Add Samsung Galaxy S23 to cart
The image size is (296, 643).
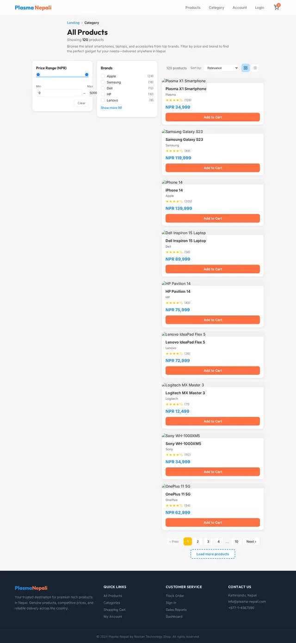pyautogui.click(x=213, y=168)
